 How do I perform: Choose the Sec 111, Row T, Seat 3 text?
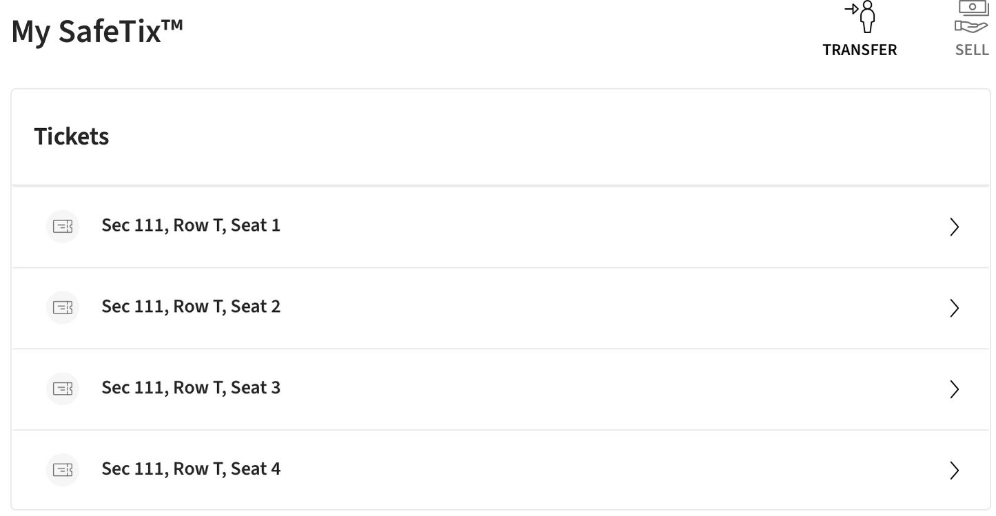[x=191, y=388]
